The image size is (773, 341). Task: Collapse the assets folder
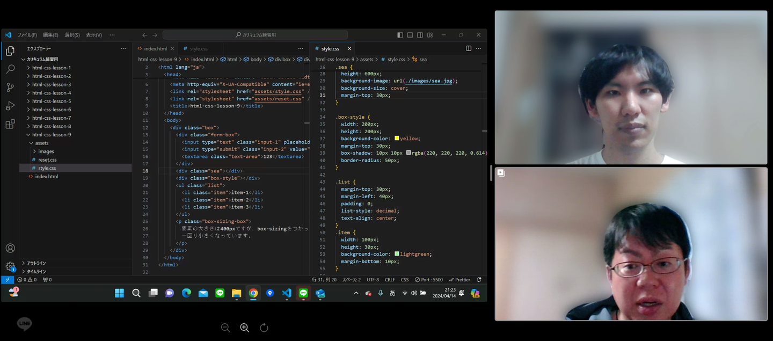pyautogui.click(x=41, y=143)
